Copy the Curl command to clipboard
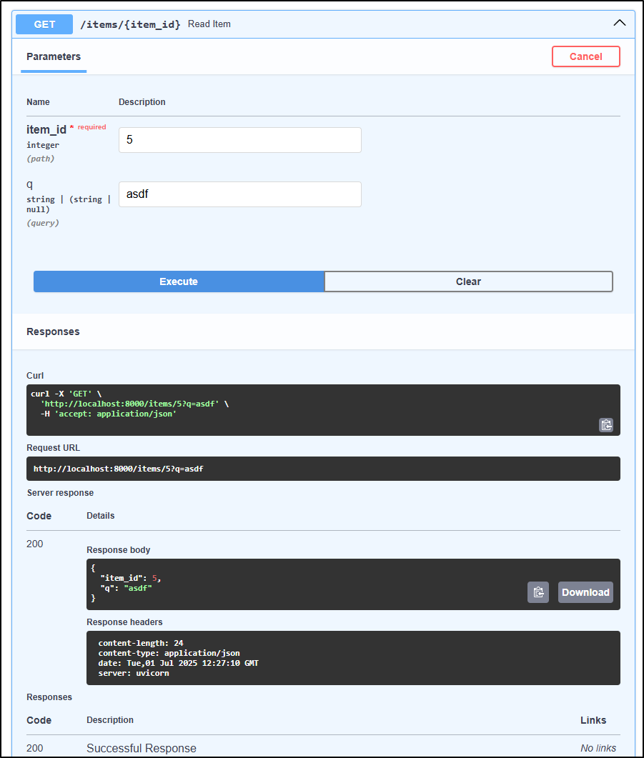Screen dimensions: 644x758 tap(605, 424)
